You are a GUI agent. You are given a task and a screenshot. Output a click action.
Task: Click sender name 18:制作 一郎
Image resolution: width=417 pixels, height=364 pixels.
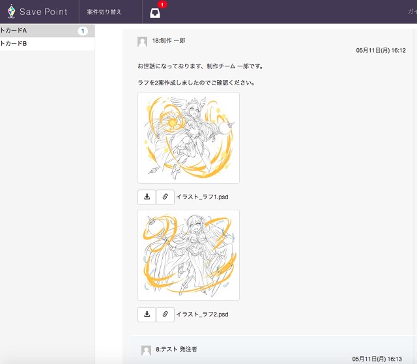pos(169,40)
